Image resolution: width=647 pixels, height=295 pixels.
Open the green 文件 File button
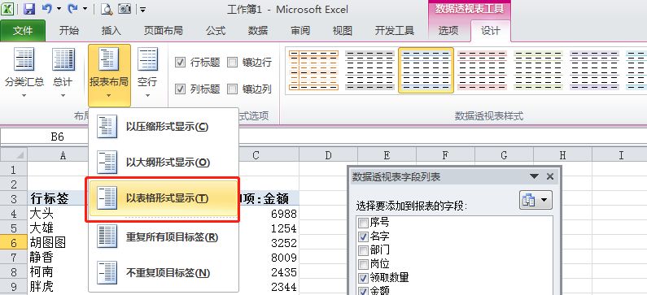(23, 31)
